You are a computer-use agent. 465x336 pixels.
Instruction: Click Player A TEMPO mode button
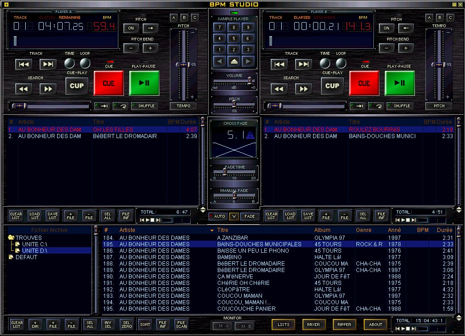[184, 106]
